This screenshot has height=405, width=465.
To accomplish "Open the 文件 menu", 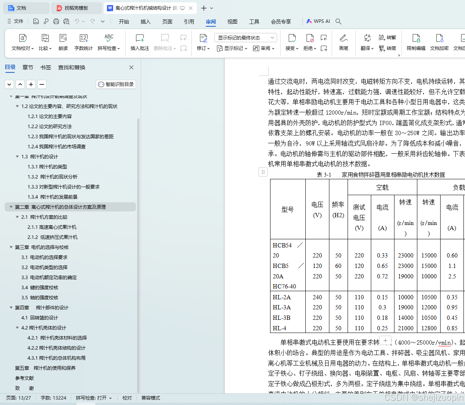I will click(15, 21).
